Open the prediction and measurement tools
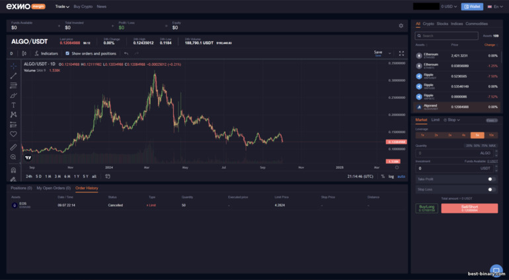 coord(13,125)
